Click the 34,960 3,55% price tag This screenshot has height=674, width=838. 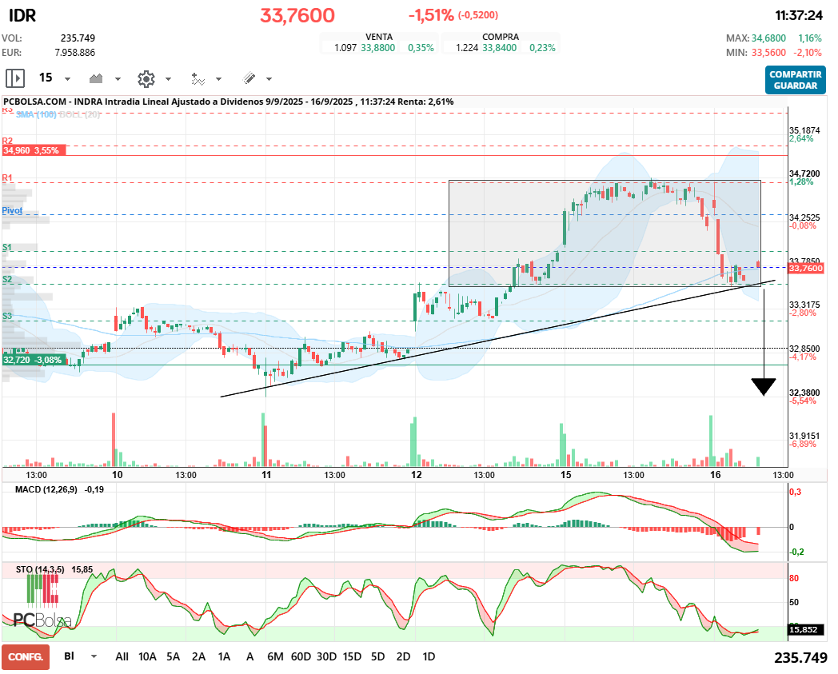pyautogui.click(x=34, y=150)
